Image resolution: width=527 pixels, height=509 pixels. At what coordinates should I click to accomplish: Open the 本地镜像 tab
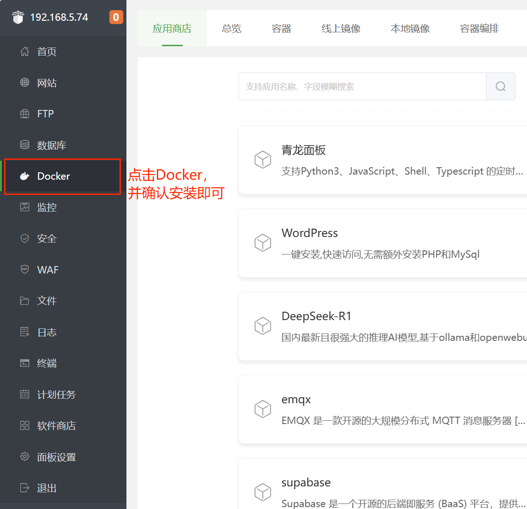(410, 28)
